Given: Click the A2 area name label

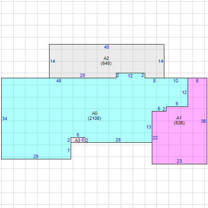Looking at the screenshot, I should pyautogui.click(x=106, y=58).
